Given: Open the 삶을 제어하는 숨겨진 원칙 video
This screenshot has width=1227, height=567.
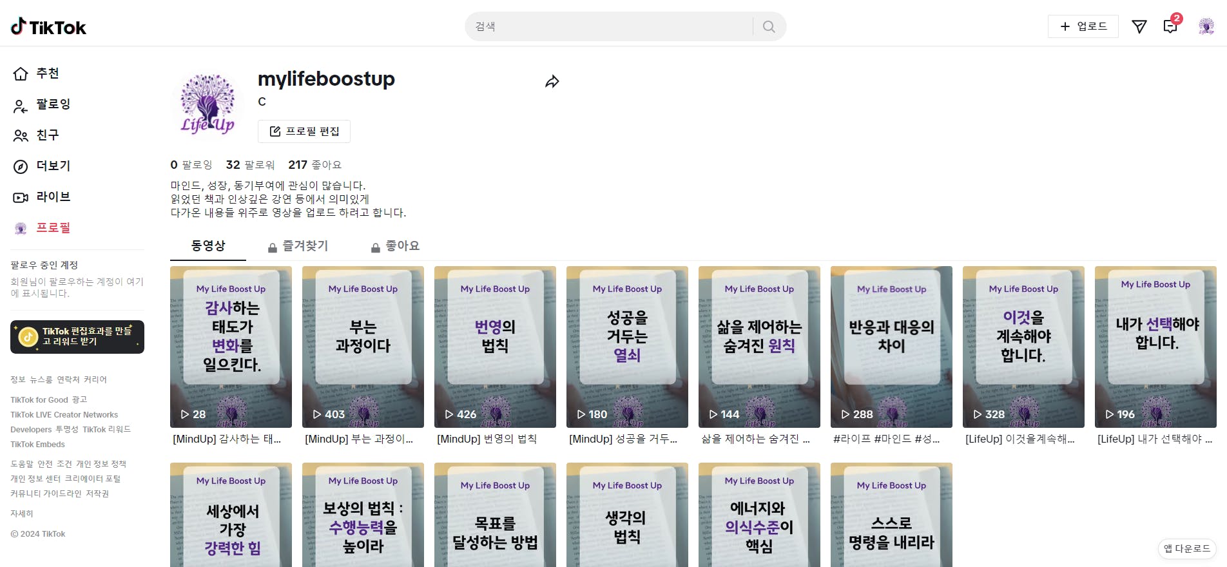Looking at the screenshot, I should pyautogui.click(x=759, y=347).
